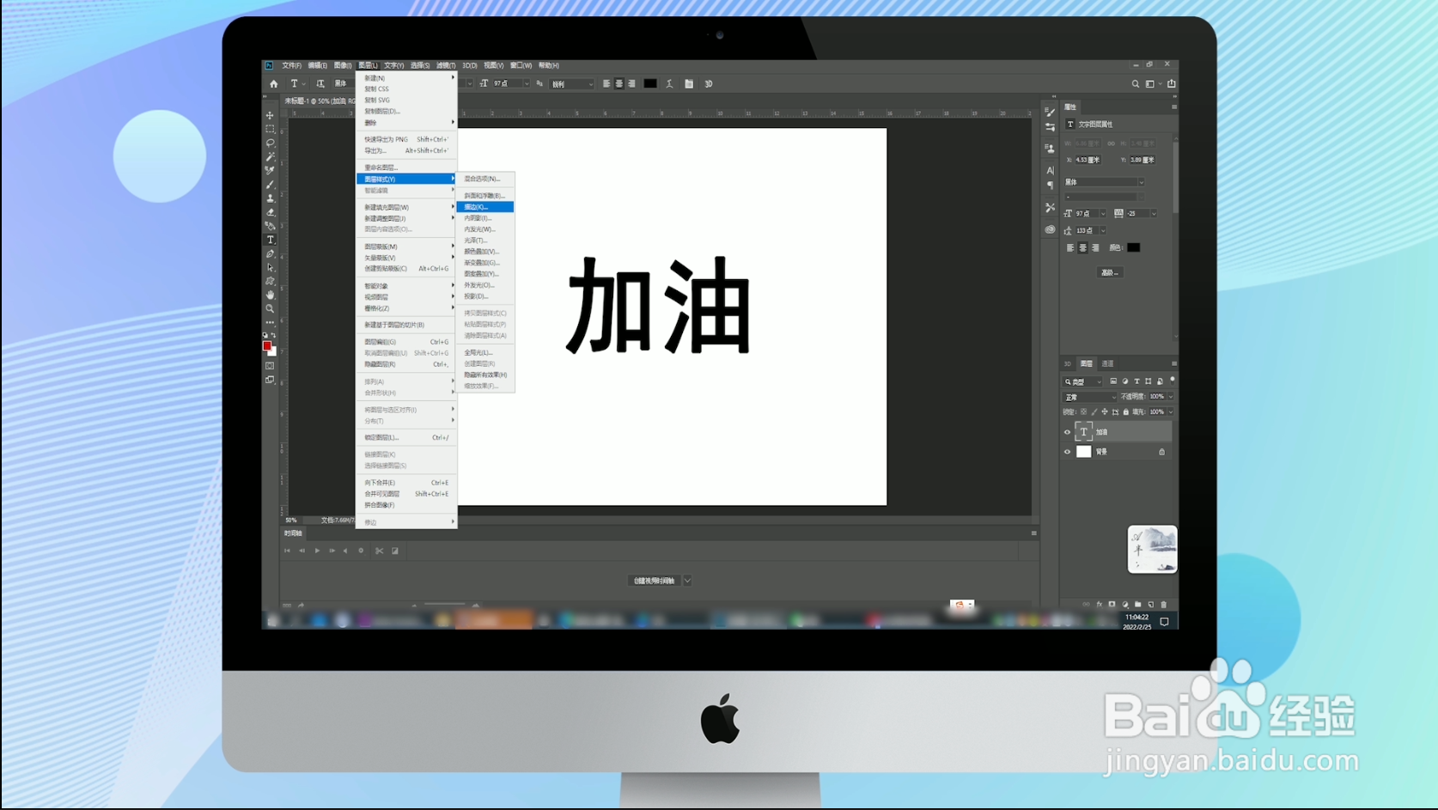Click the filter by text layers icon
The height and width of the screenshot is (810, 1438).
click(1136, 381)
